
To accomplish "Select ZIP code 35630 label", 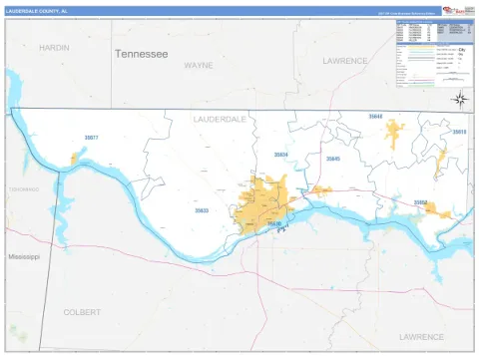I will (274, 223).
